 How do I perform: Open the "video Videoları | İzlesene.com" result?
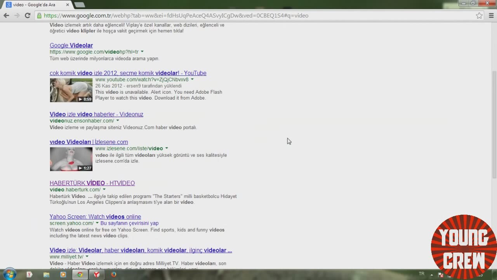89,142
